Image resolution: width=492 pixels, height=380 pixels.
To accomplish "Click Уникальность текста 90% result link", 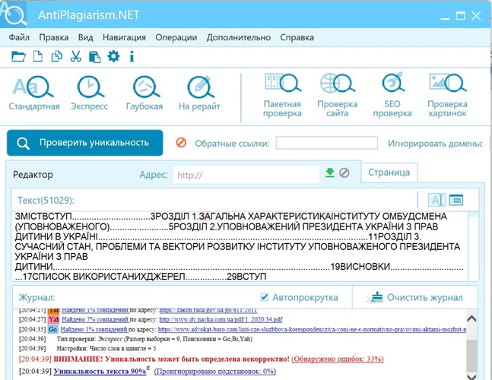I will point(100,371).
